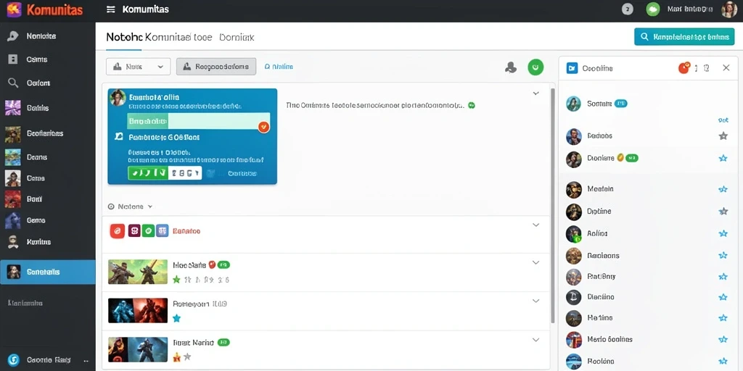
Task: Click the green cloud icon in top bar
Action: coord(653,9)
